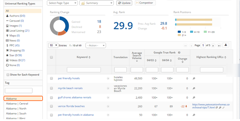Open options arrow for gulf shores alabama rentals
Viewport: 240px width, 121px height.
[108, 98]
